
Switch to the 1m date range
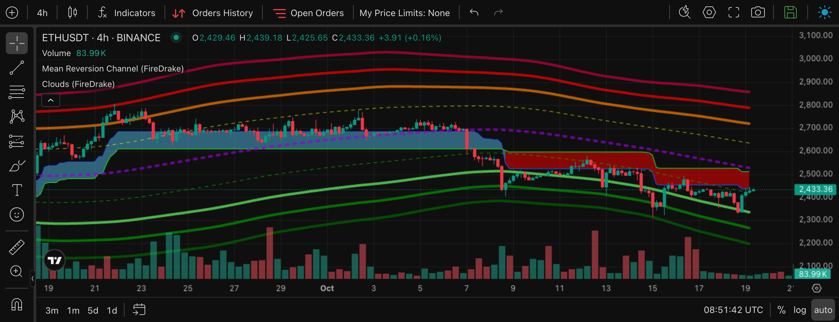(x=73, y=311)
